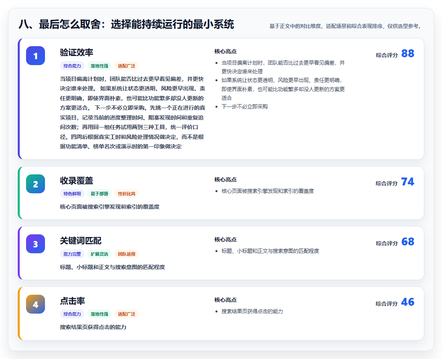Click the score 88 value
Screen dimensions: 442x359
pos(408,53)
